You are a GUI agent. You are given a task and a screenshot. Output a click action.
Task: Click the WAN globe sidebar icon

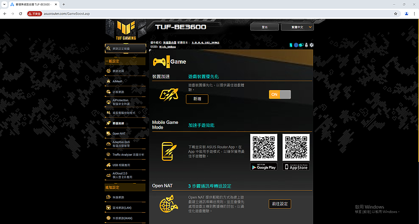click(109, 218)
